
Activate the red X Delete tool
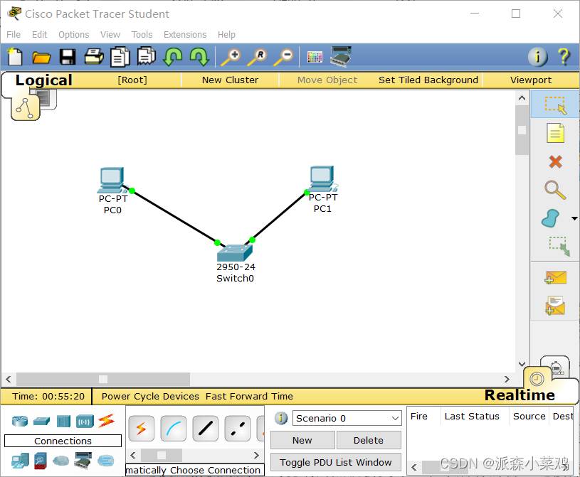tap(556, 161)
